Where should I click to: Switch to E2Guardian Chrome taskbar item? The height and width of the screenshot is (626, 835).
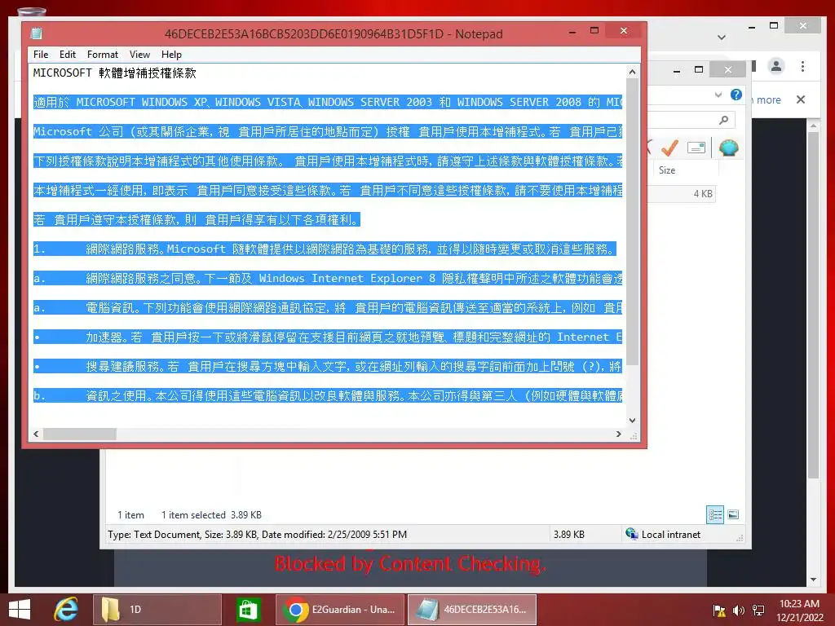[340, 610]
